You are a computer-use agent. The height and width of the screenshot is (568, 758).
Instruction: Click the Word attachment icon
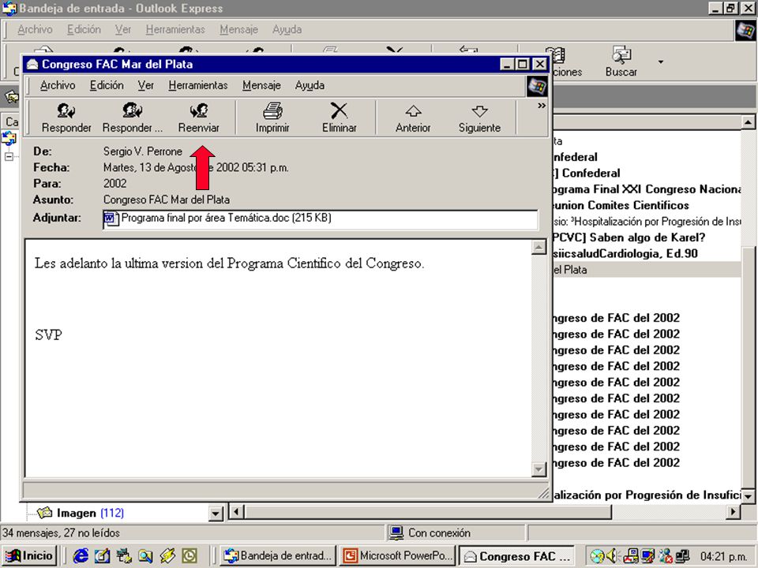111,219
